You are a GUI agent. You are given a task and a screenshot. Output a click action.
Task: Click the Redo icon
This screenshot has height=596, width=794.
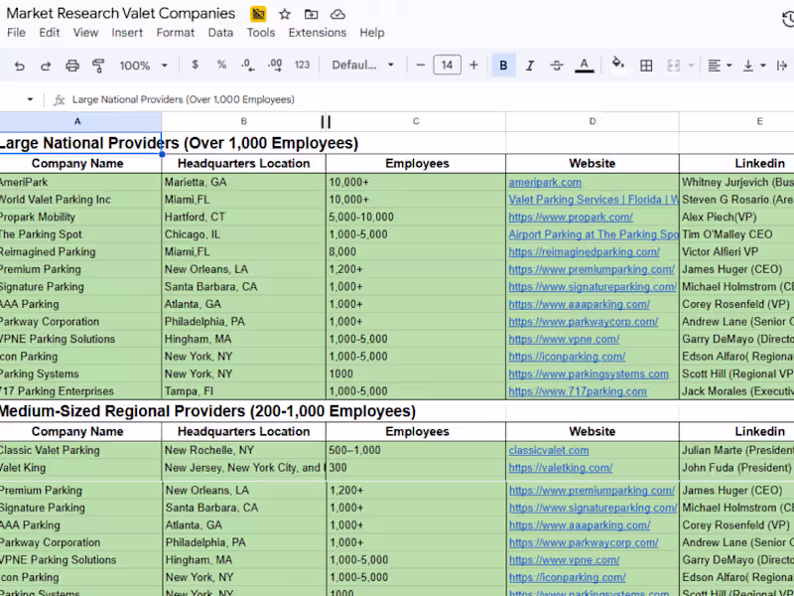[x=46, y=66]
